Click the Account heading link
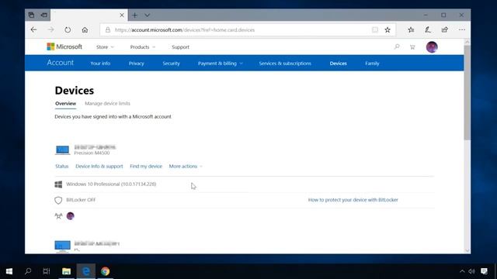The width and height of the screenshot is (497, 279). click(x=61, y=63)
